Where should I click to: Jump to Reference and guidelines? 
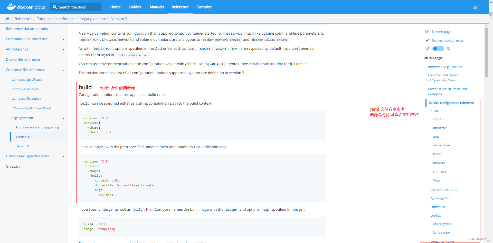pyautogui.click(x=443, y=67)
